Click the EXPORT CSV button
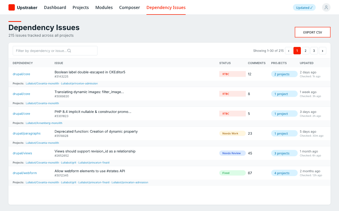Viewport: 339px width, 211px height. tap(313, 32)
